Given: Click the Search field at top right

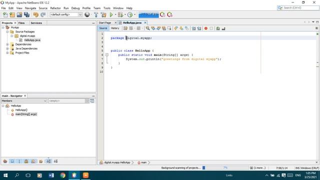Looking at the screenshot, I should click(x=298, y=8).
